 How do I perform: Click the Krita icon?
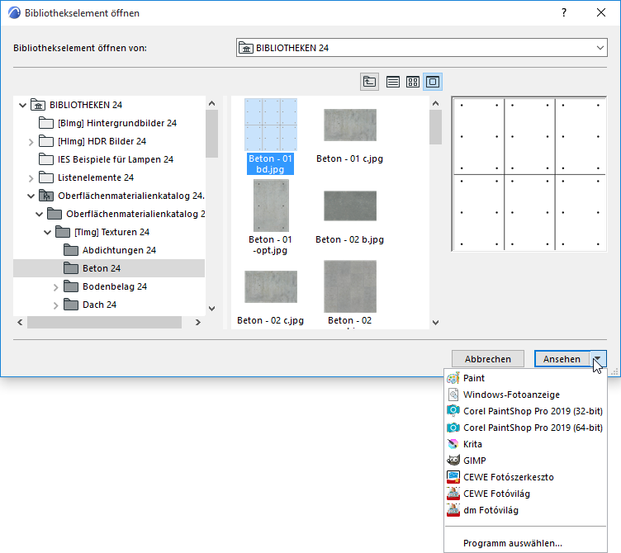(453, 444)
